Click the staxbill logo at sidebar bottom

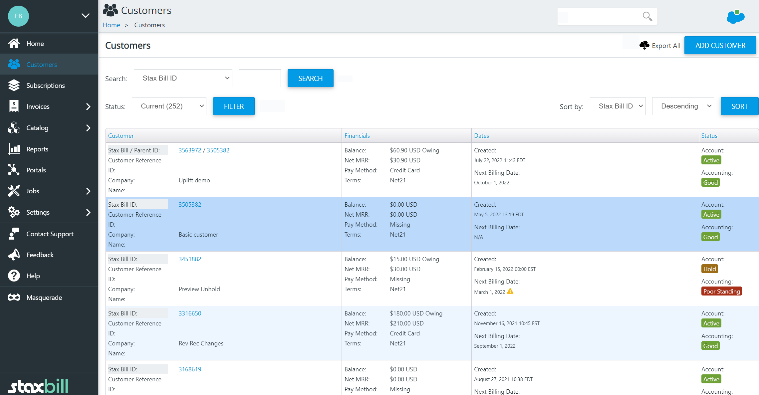[38, 386]
